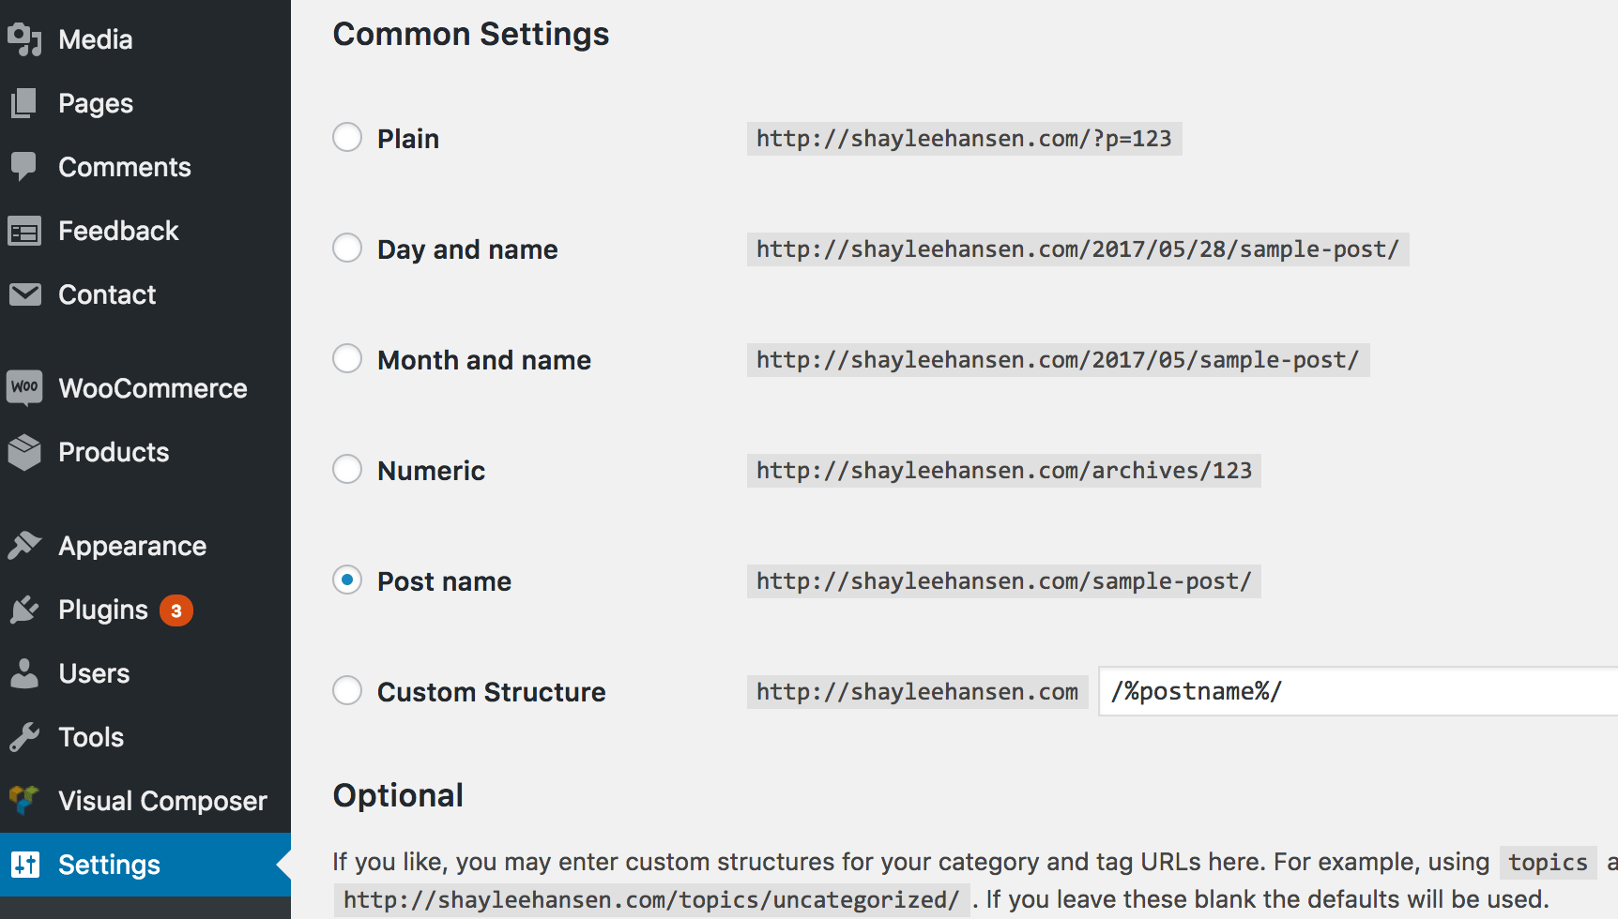Viewport: 1618px width, 919px height.
Task: Choose the Day and name radio option
Action: coord(347,249)
